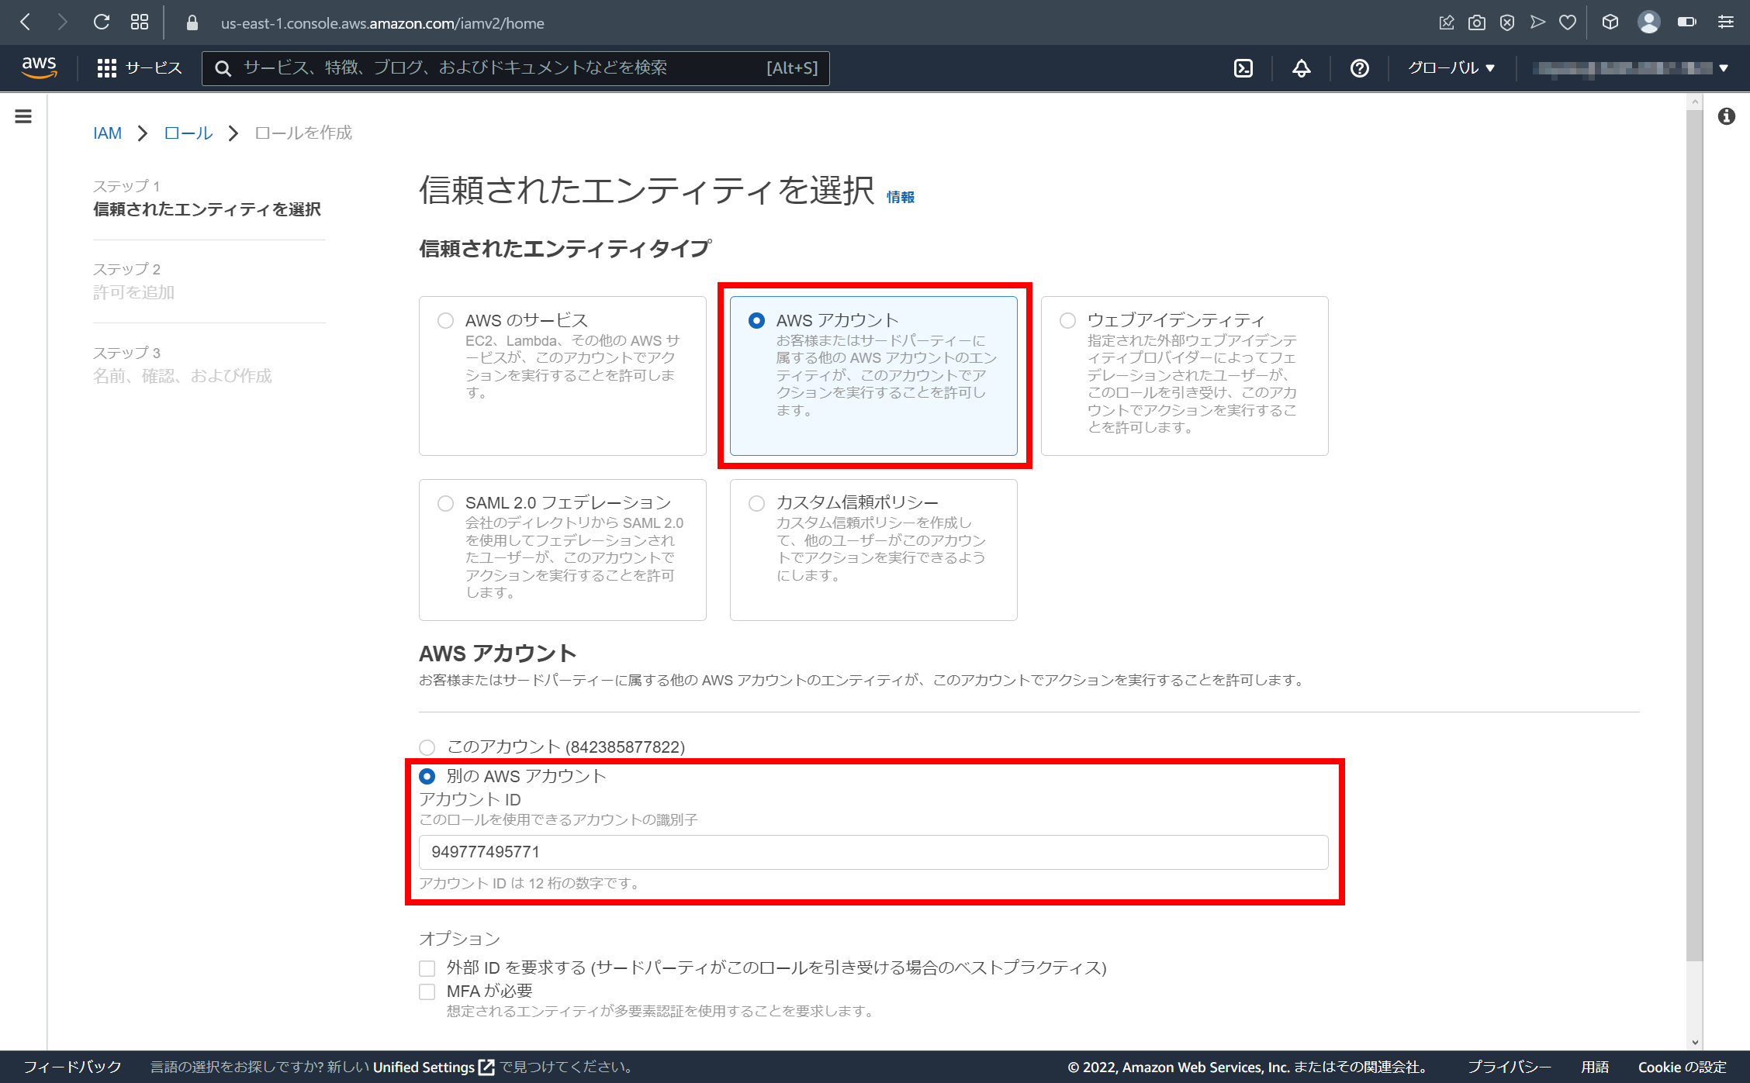Click the AWS logo to go home
The height and width of the screenshot is (1083, 1750).
[x=39, y=67]
